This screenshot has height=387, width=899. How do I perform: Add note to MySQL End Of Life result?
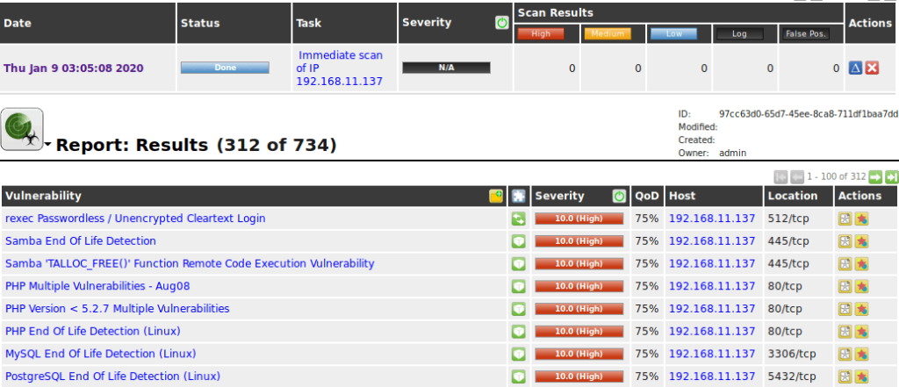pos(845,354)
